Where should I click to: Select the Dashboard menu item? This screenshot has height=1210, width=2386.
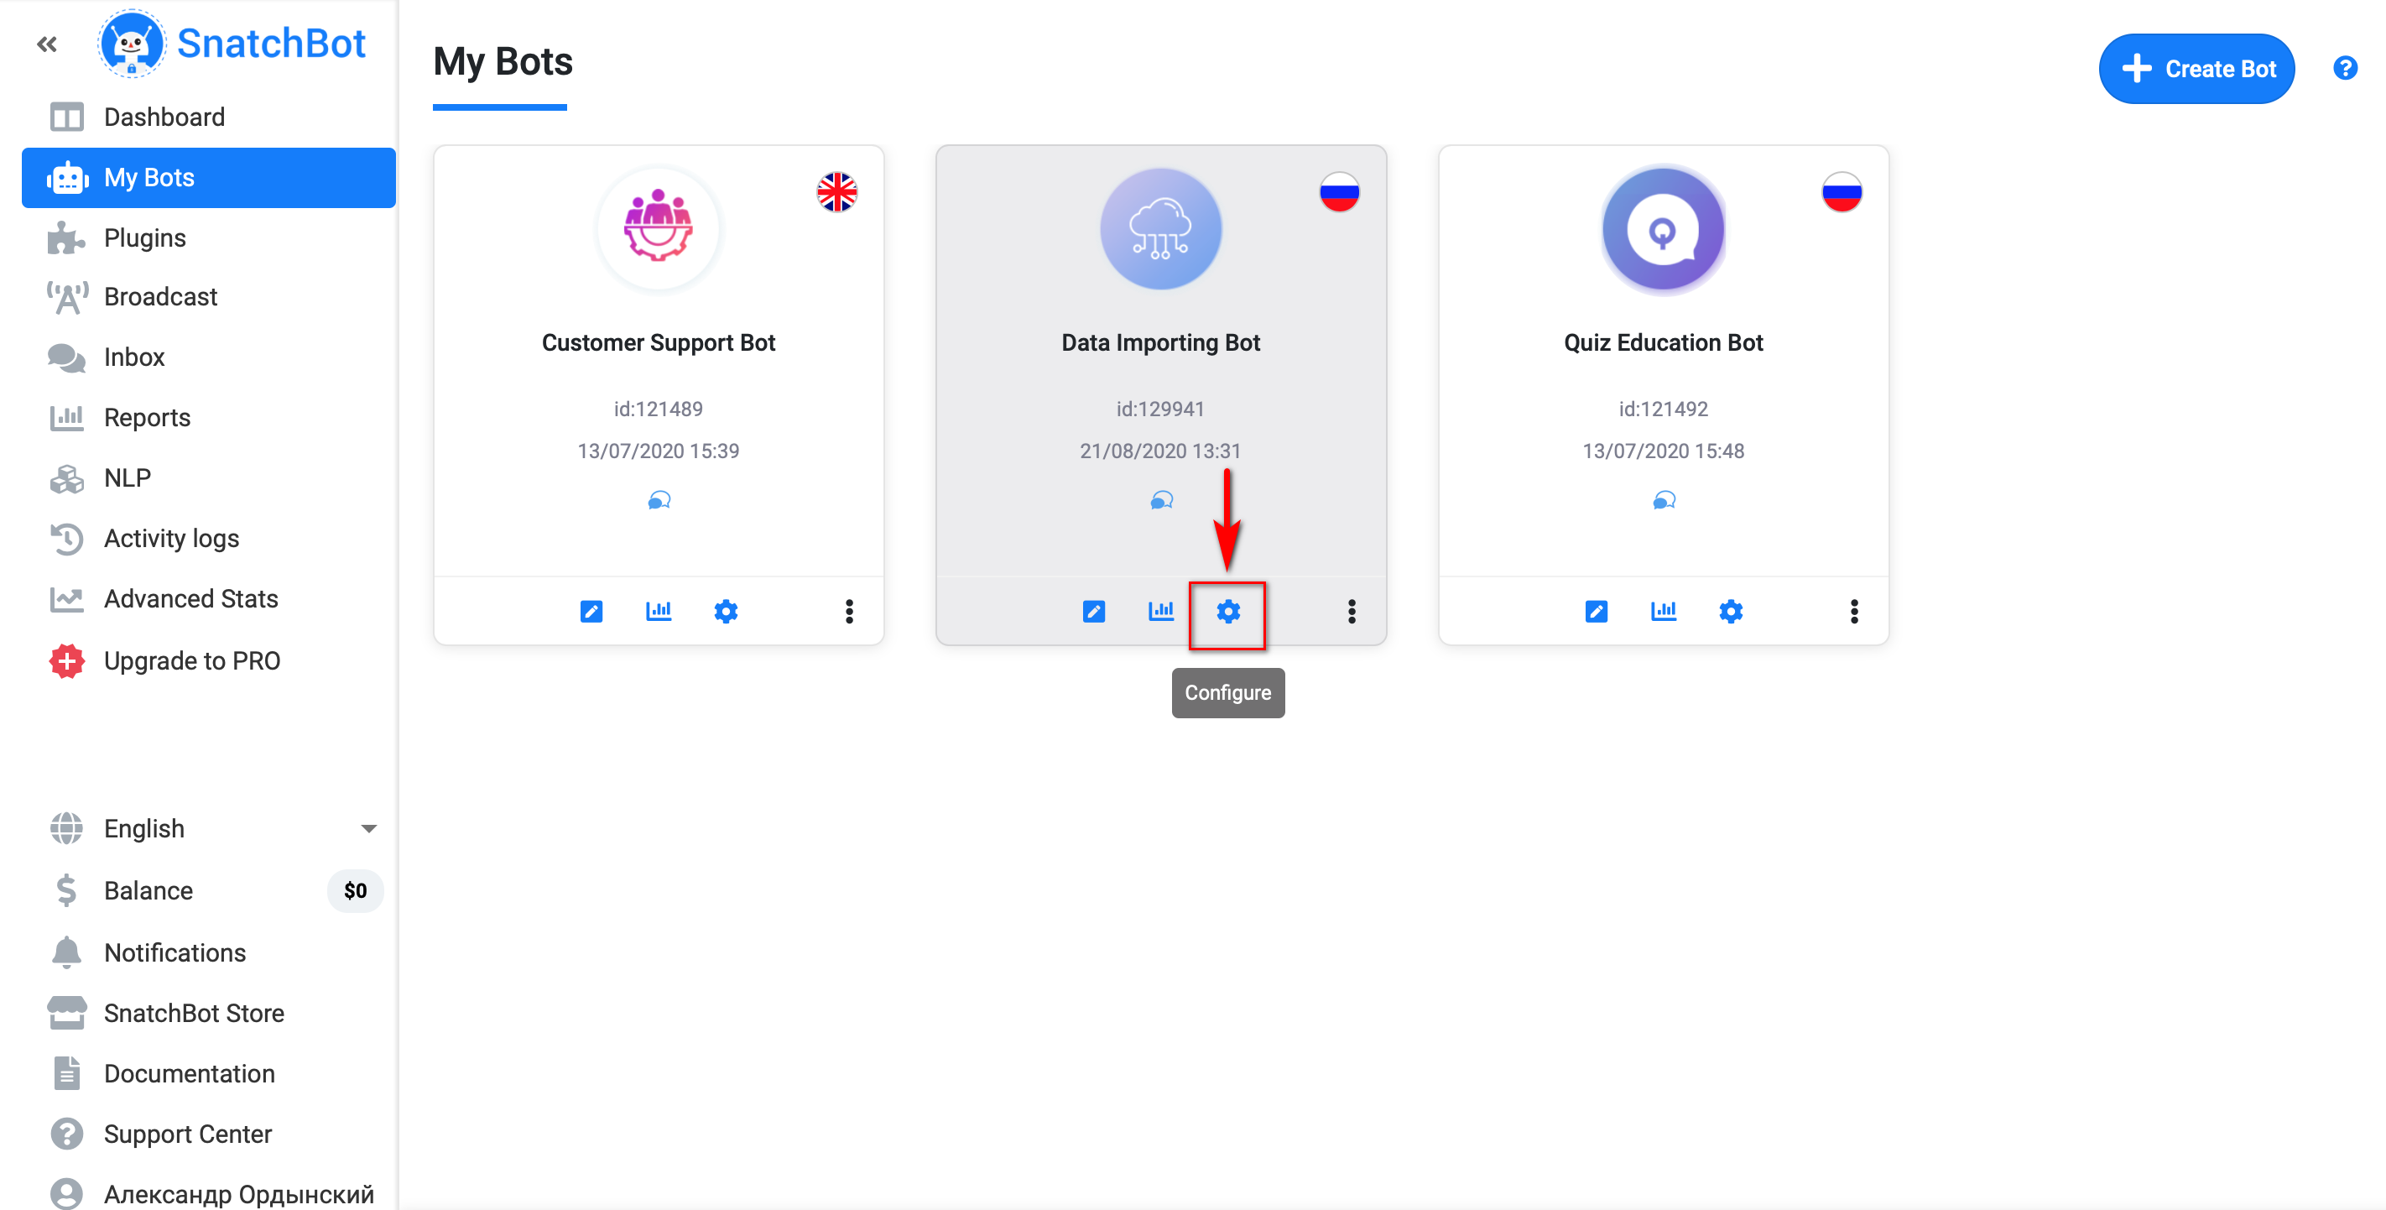(164, 116)
